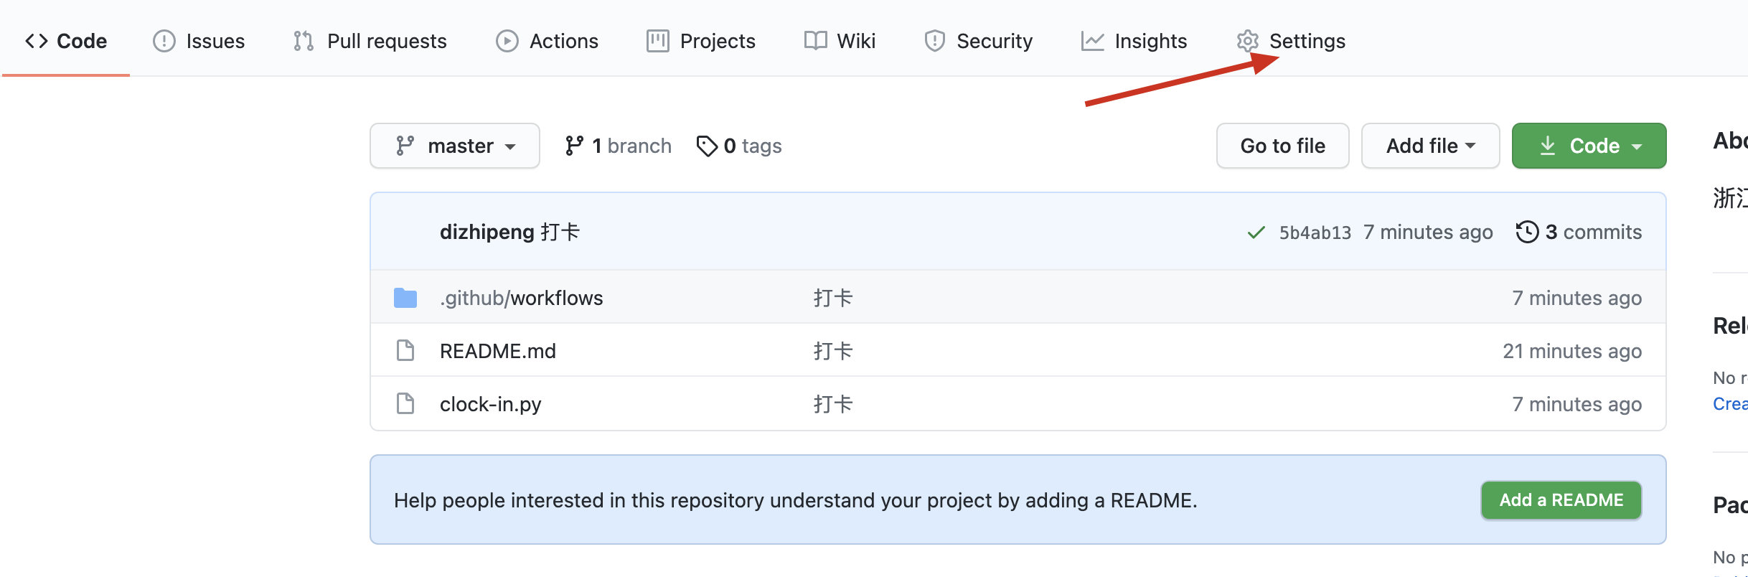Click the green commit status checkmark
Screen dimensions: 1748x577
[x=1256, y=233]
